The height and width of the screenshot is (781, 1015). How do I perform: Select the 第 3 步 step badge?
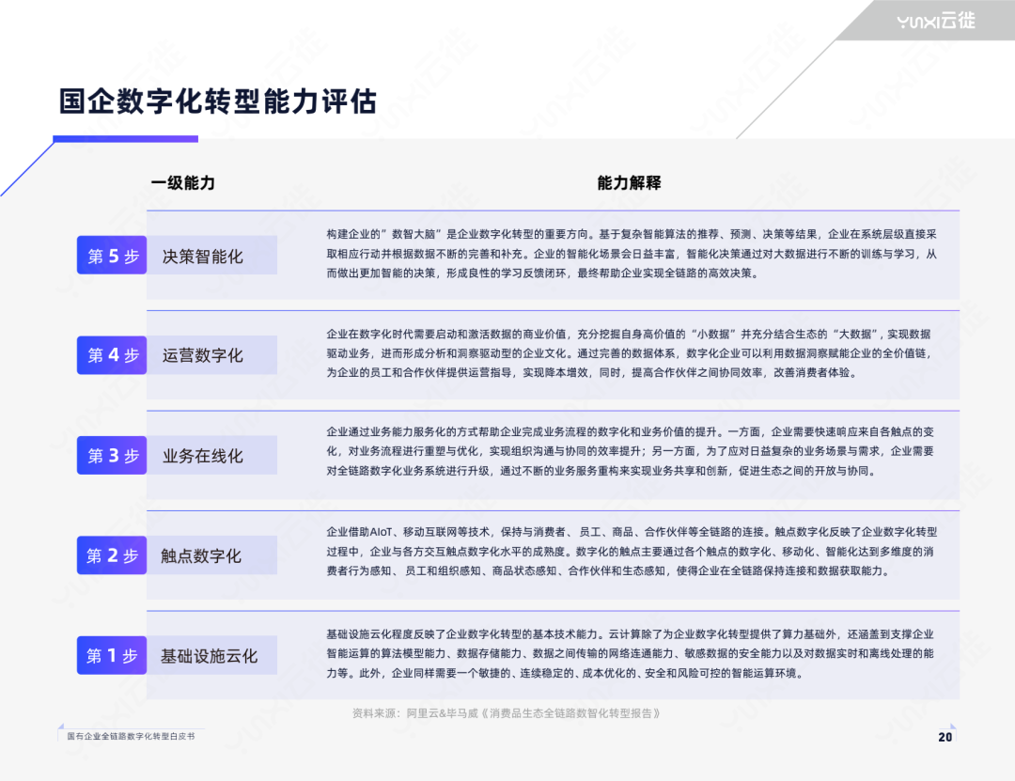tap(112, 455)
